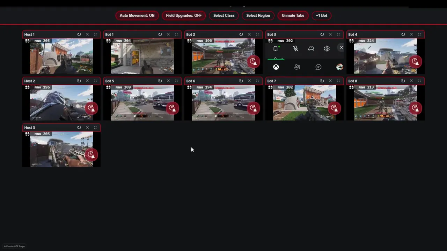Add a bot with +1 Bot
This screenshot has width=447, height=251.
pyautogui.click(x=322, y=15)
